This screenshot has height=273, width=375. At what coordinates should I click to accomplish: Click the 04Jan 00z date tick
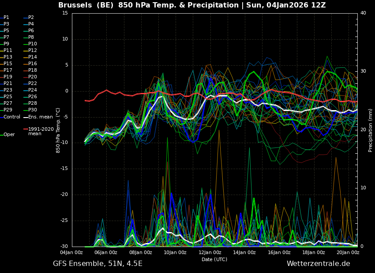tap(71, 252)
